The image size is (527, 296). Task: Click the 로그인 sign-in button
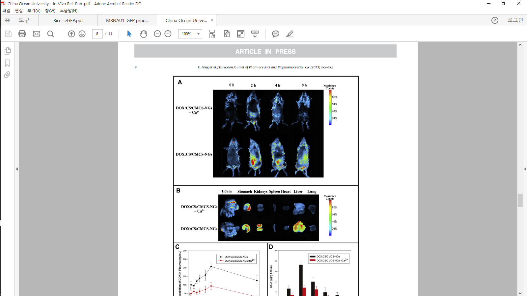click(x=515, y=20)
